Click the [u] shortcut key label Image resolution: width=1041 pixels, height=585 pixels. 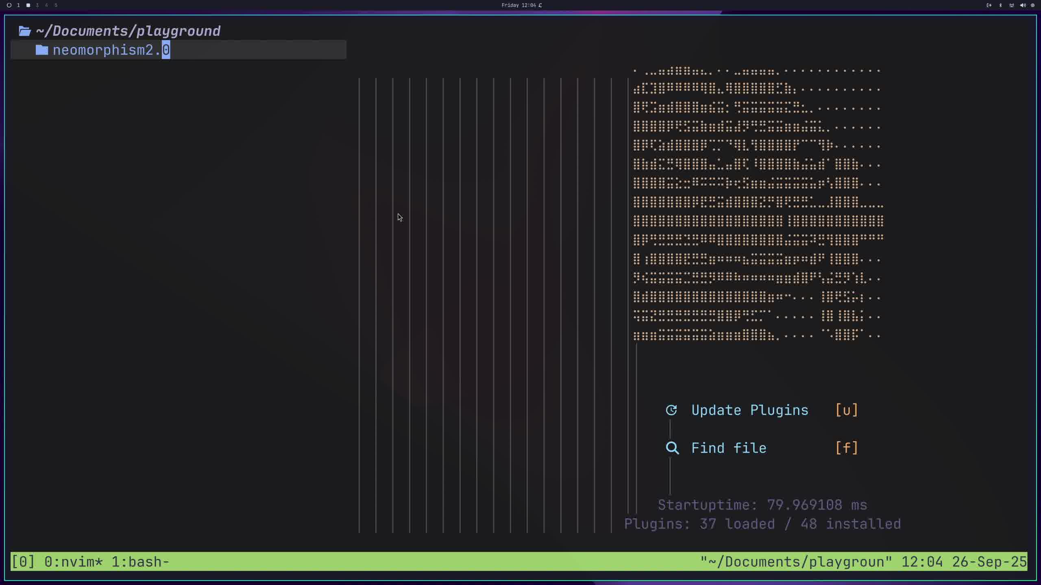tap(847, 410)
